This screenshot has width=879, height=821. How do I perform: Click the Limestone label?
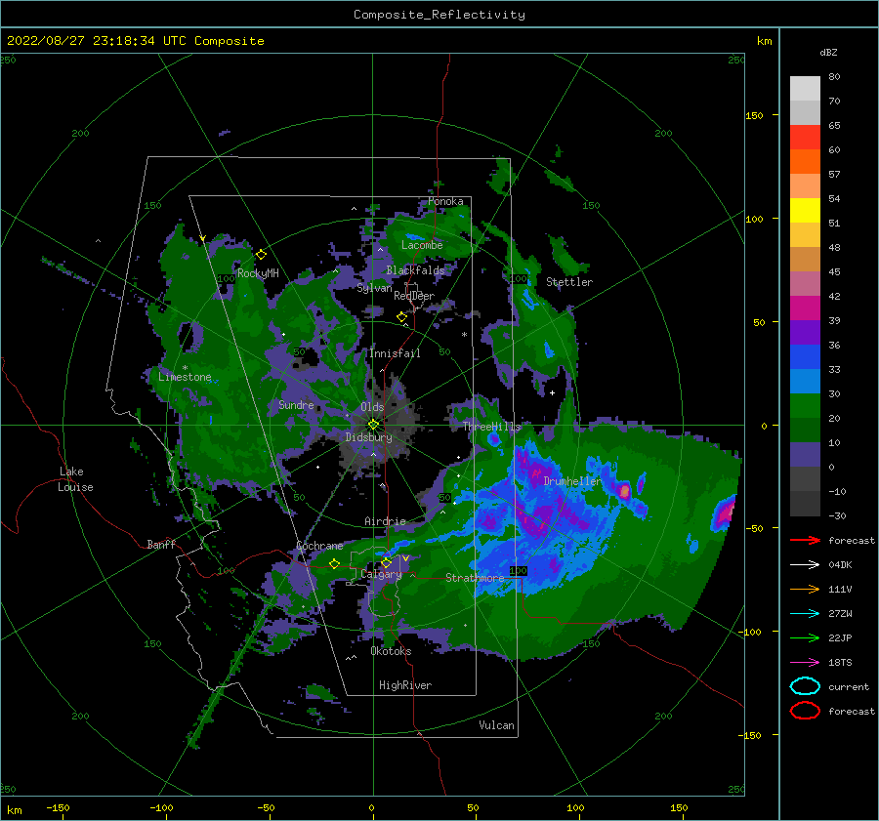(185, 377)
